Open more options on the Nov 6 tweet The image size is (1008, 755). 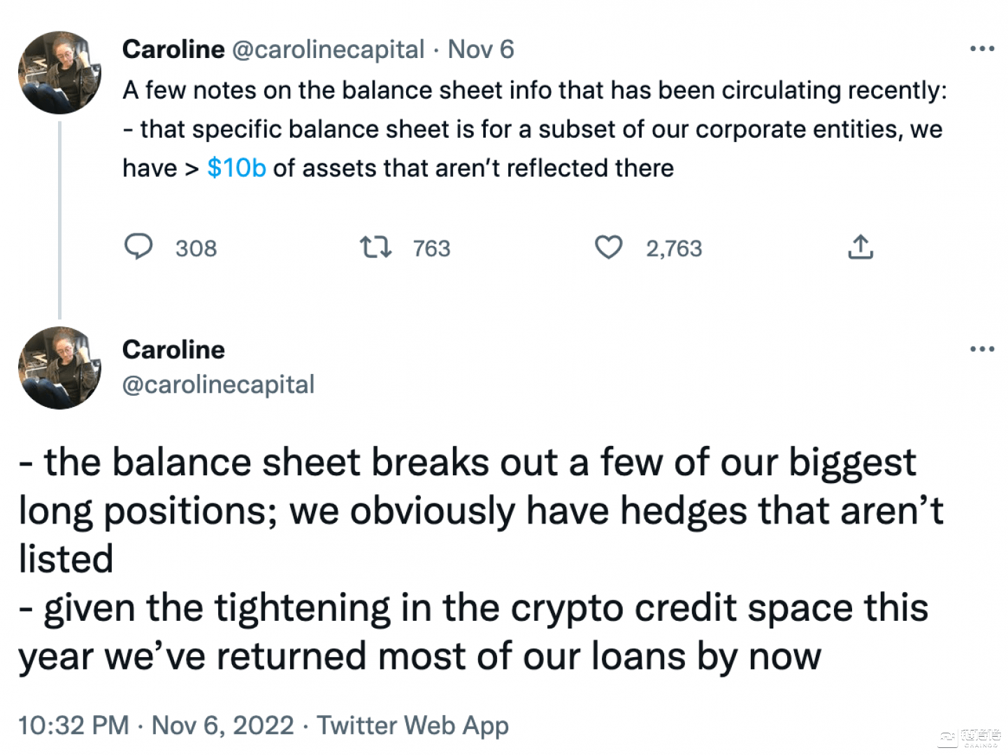(982, 49)
